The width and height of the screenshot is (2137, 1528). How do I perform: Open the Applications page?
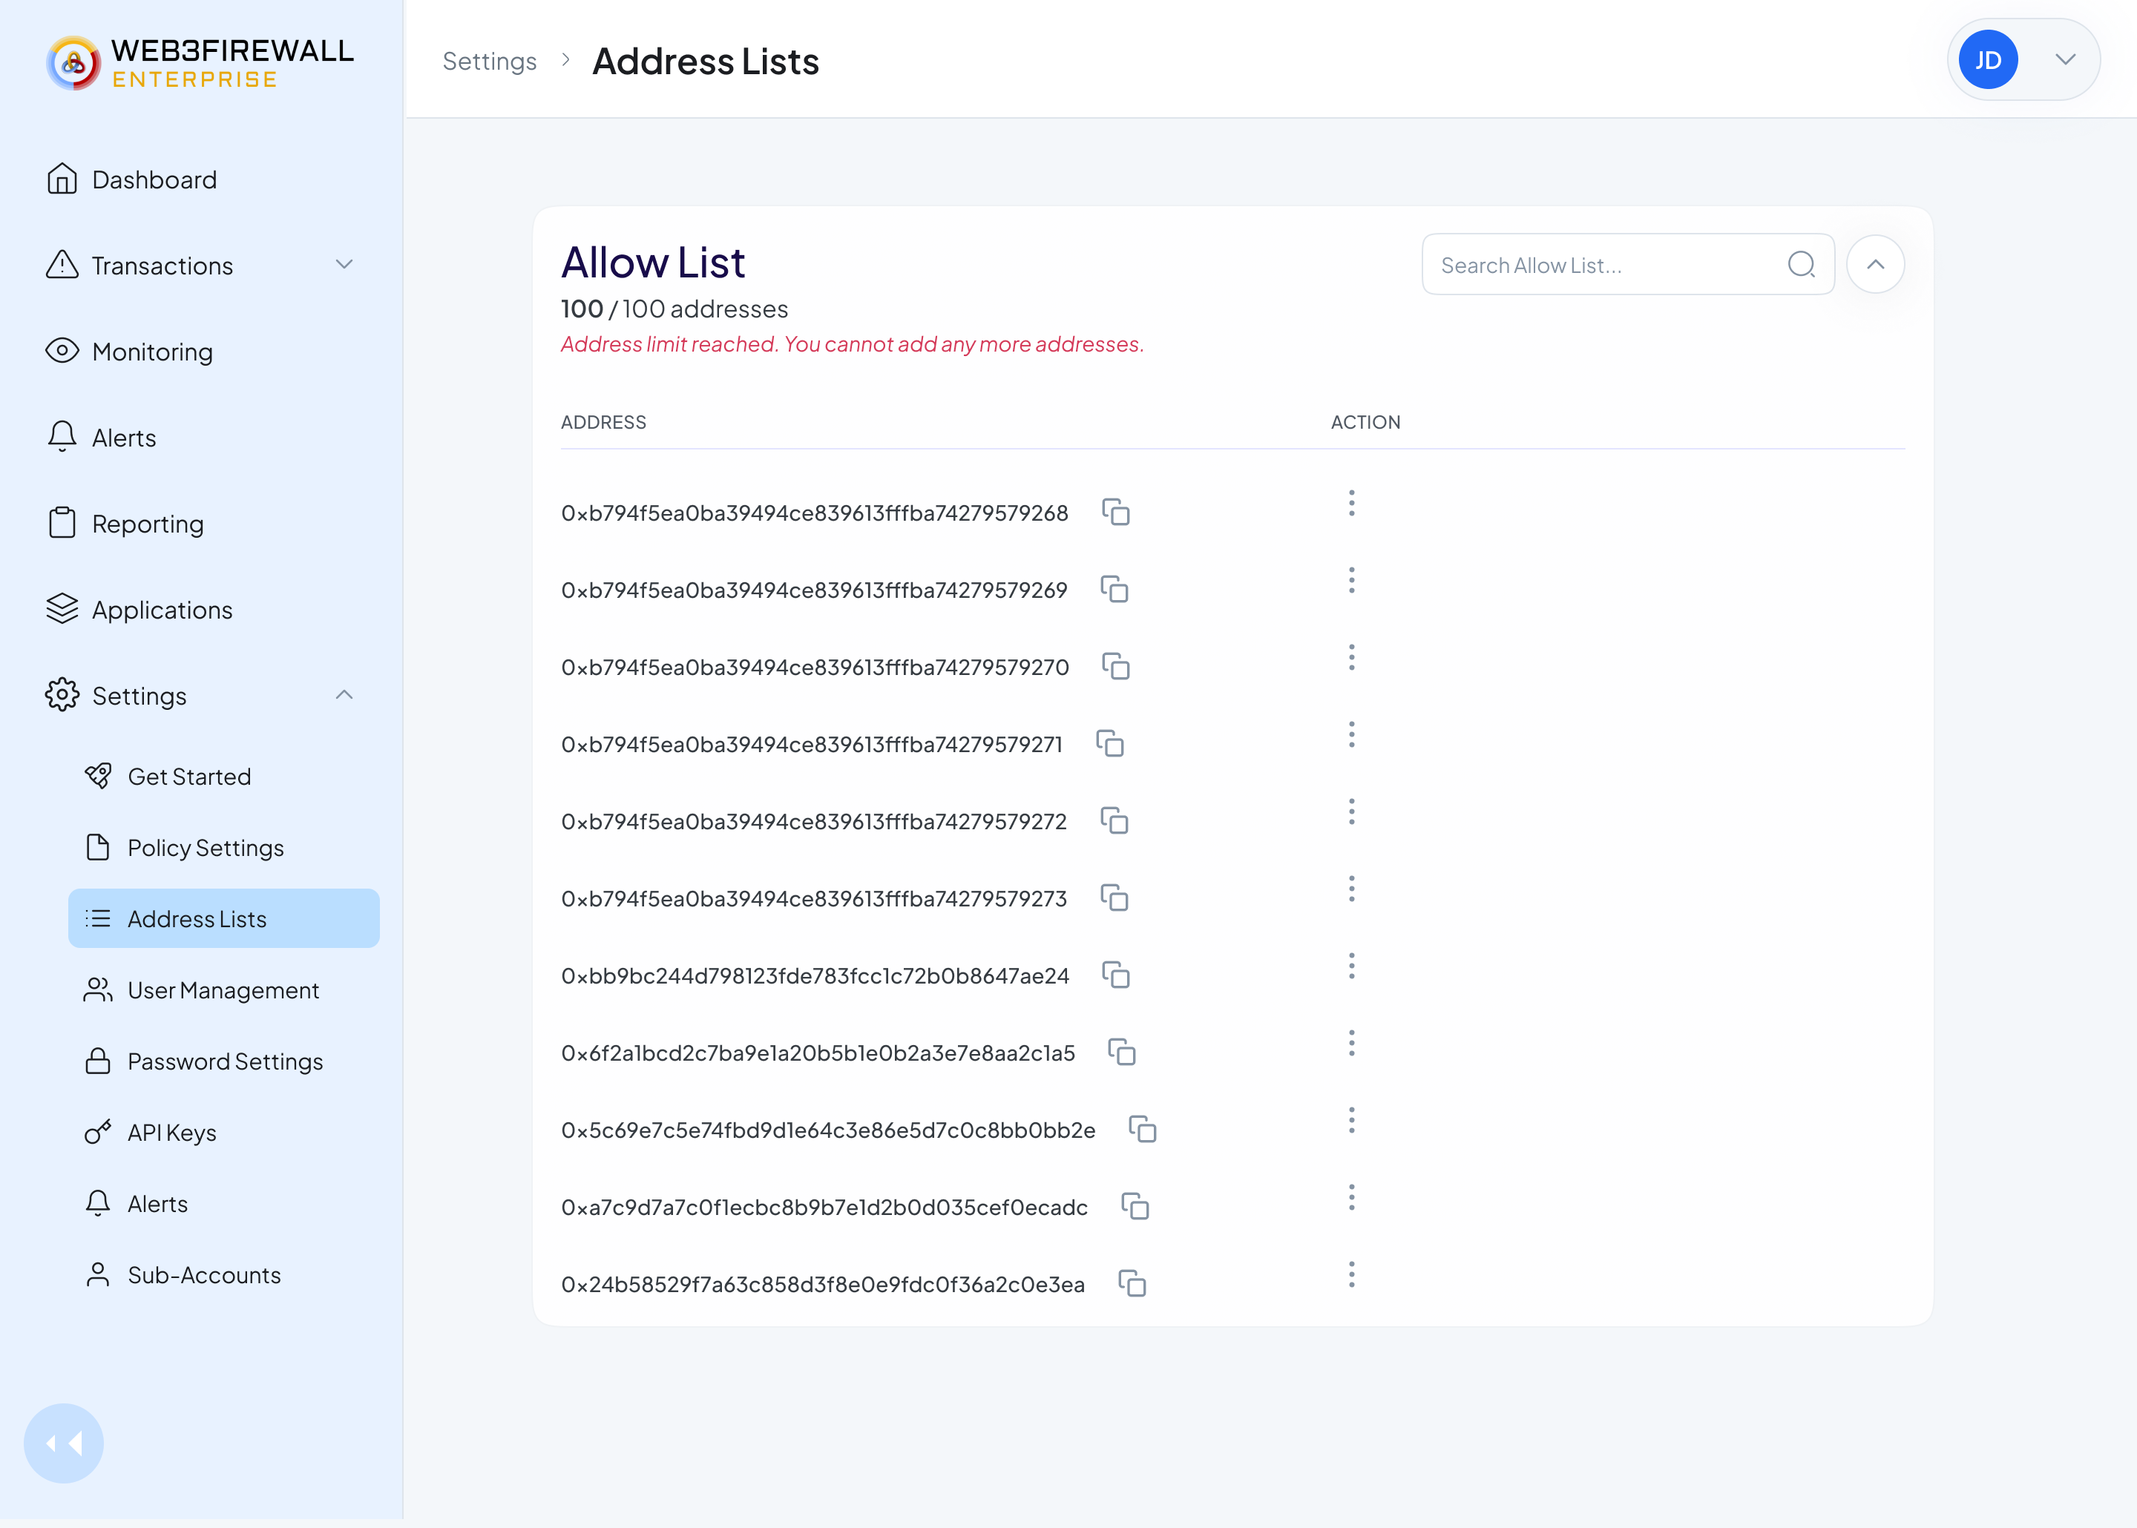coord(139,610)
